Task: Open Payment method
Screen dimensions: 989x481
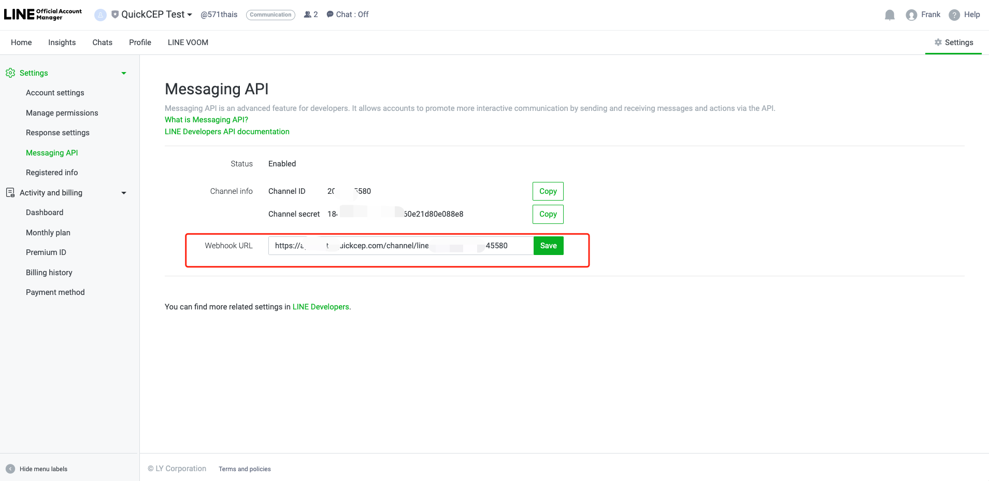Action: (x=55, y=292)
